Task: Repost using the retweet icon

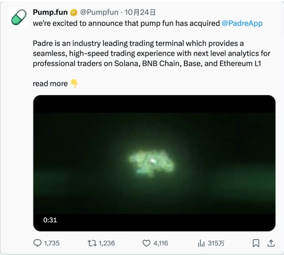Action: pos(91,242)
